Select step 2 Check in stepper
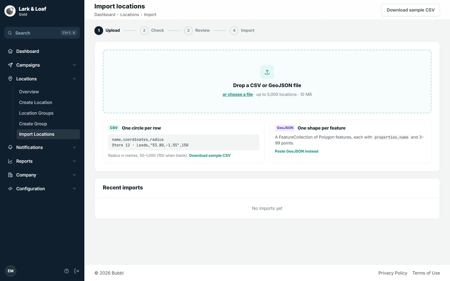The width and height of the screenshot is (450, 281). pyautogui.click(x=152, y=30)
